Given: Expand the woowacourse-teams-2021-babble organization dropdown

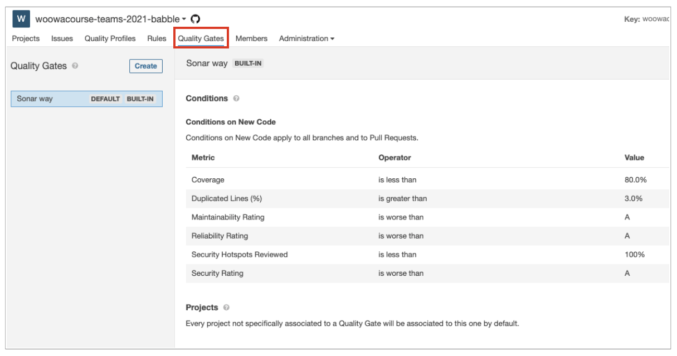Looking at the screenshot, I should 111,19.
